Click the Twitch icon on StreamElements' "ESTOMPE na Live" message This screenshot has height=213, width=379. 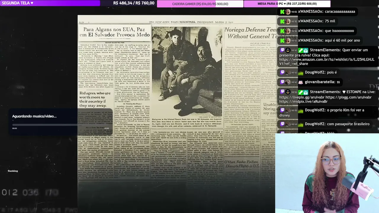282,92
